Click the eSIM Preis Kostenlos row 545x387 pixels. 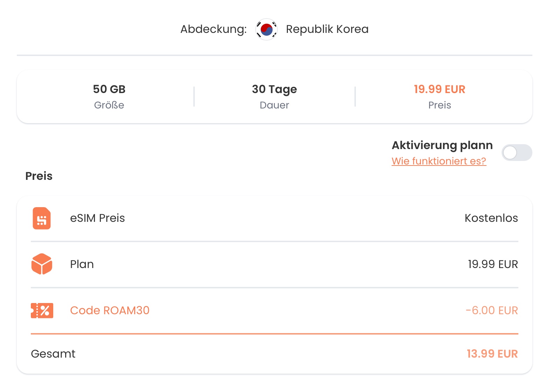tap(273, 218)
